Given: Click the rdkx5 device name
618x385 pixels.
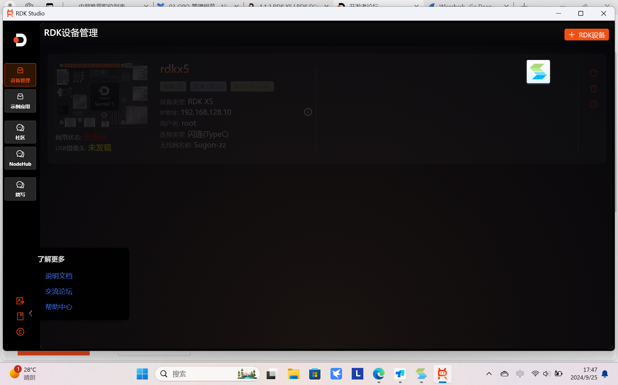Looking at the screenshot, I should point(174,69).
